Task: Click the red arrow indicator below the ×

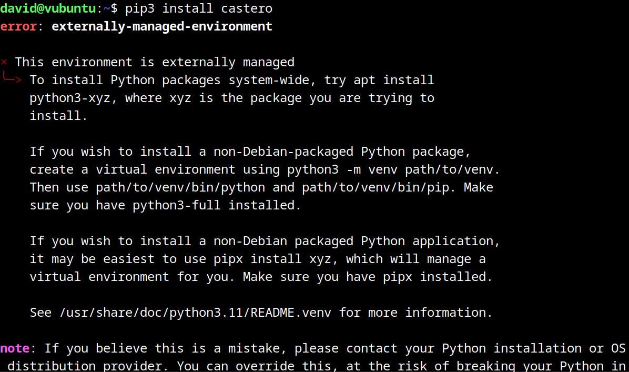Action: pyautogui.click(x=12, y=80)
